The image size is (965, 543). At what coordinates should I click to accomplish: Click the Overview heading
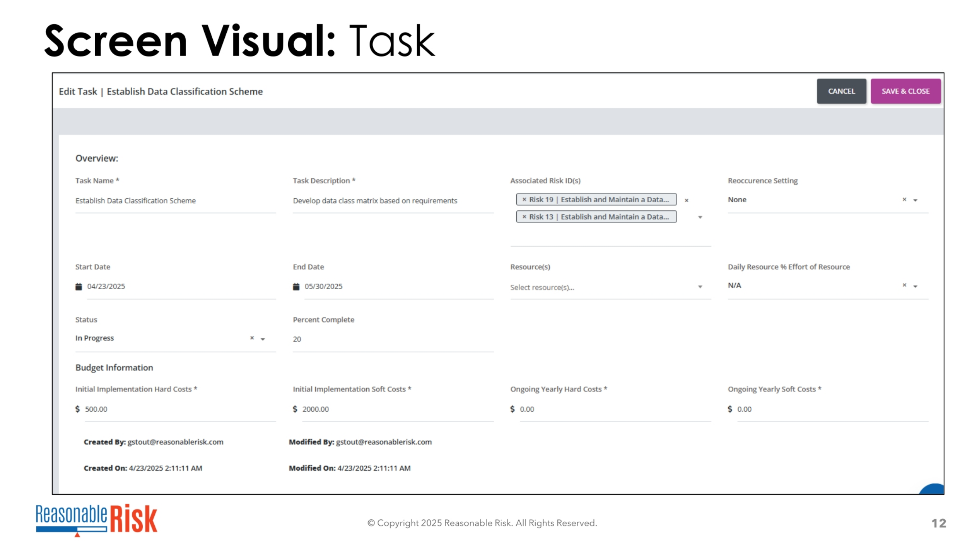click(x=97, y=158)
